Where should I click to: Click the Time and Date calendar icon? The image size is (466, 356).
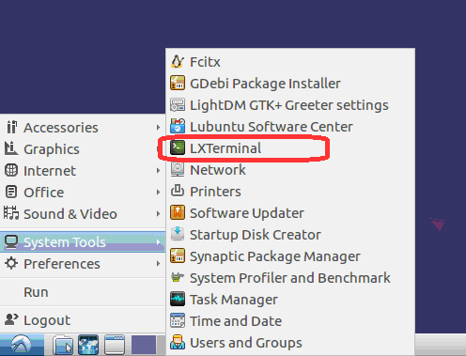(x=178, y=321)
